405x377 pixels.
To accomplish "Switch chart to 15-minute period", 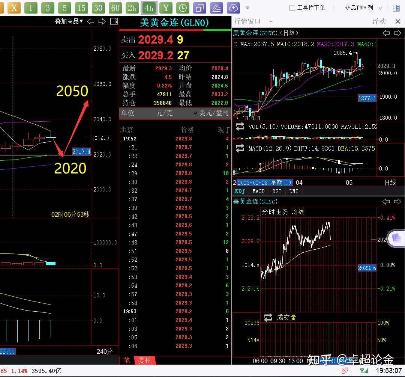I will tap(81, 8).
